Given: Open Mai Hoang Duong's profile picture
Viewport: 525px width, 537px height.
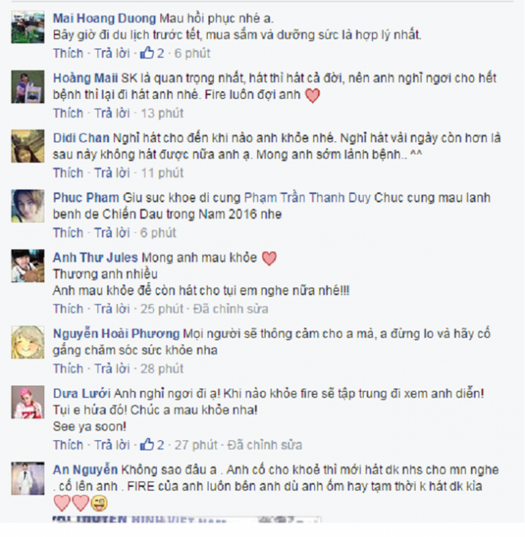Looking at the screenshot, I should coord(28,27).
